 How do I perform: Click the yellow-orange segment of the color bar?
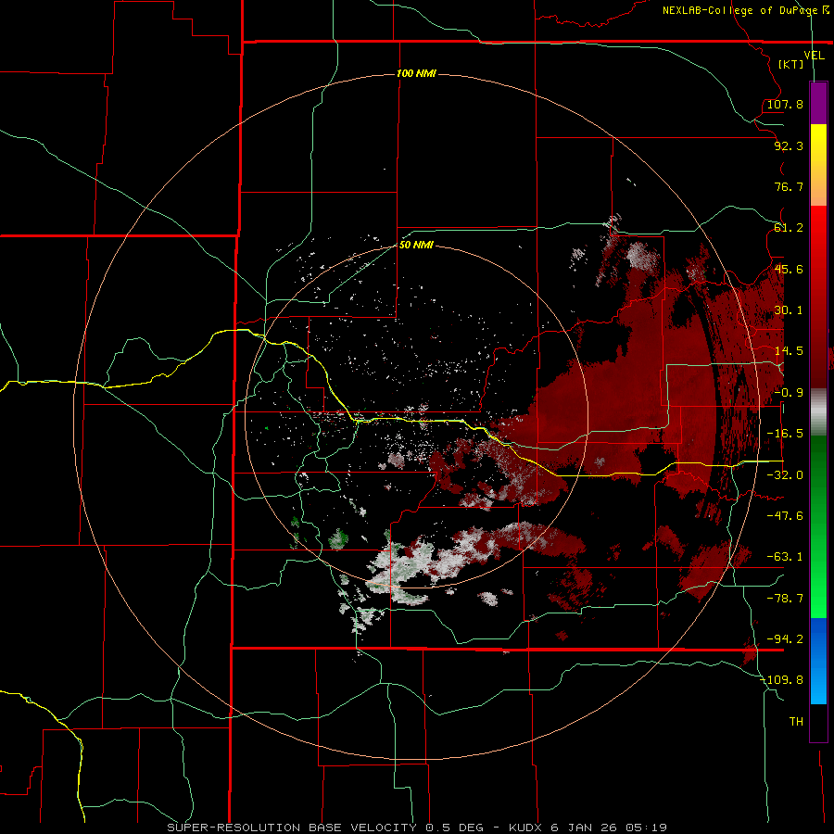(x=818, y=165)
